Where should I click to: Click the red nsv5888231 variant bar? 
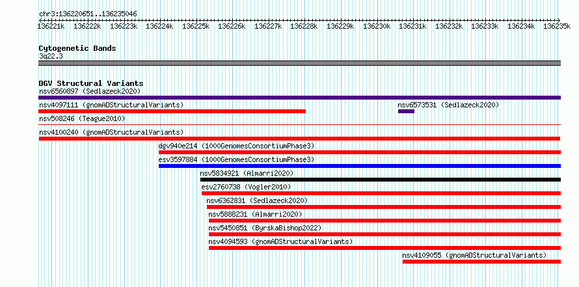tap(384, 221)
